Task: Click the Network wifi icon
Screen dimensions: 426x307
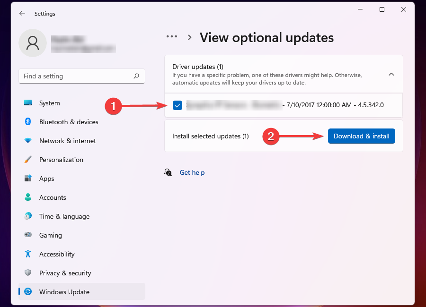Action: coord(28,140)
